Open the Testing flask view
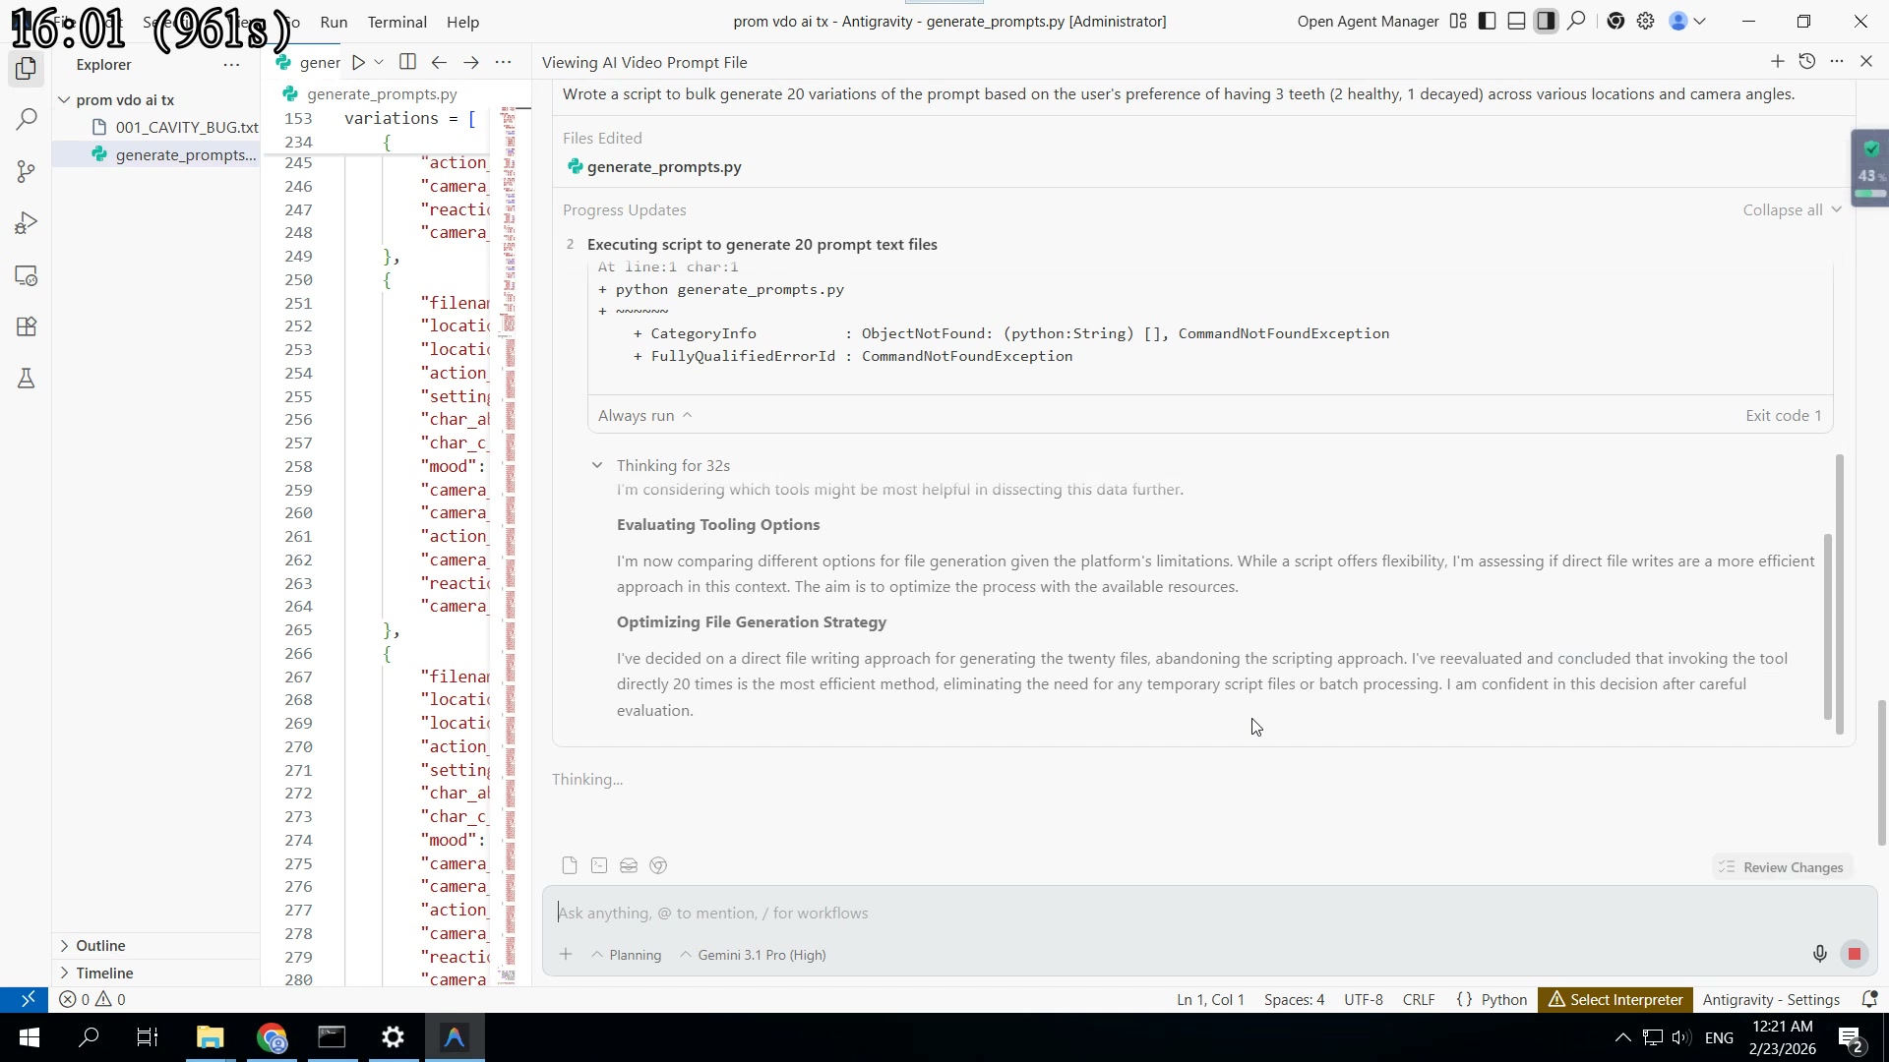This screenshot has height=1062, width=1889. (x=26, y=379)
